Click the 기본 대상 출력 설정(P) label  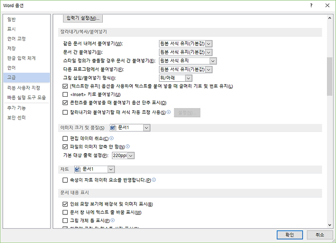pos(86,156)
